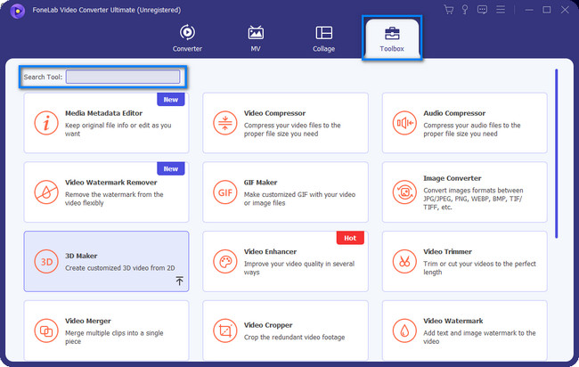Click 'Keep original file info' description
The width and height of the screenshot is (579, 367).
point(118,129)
